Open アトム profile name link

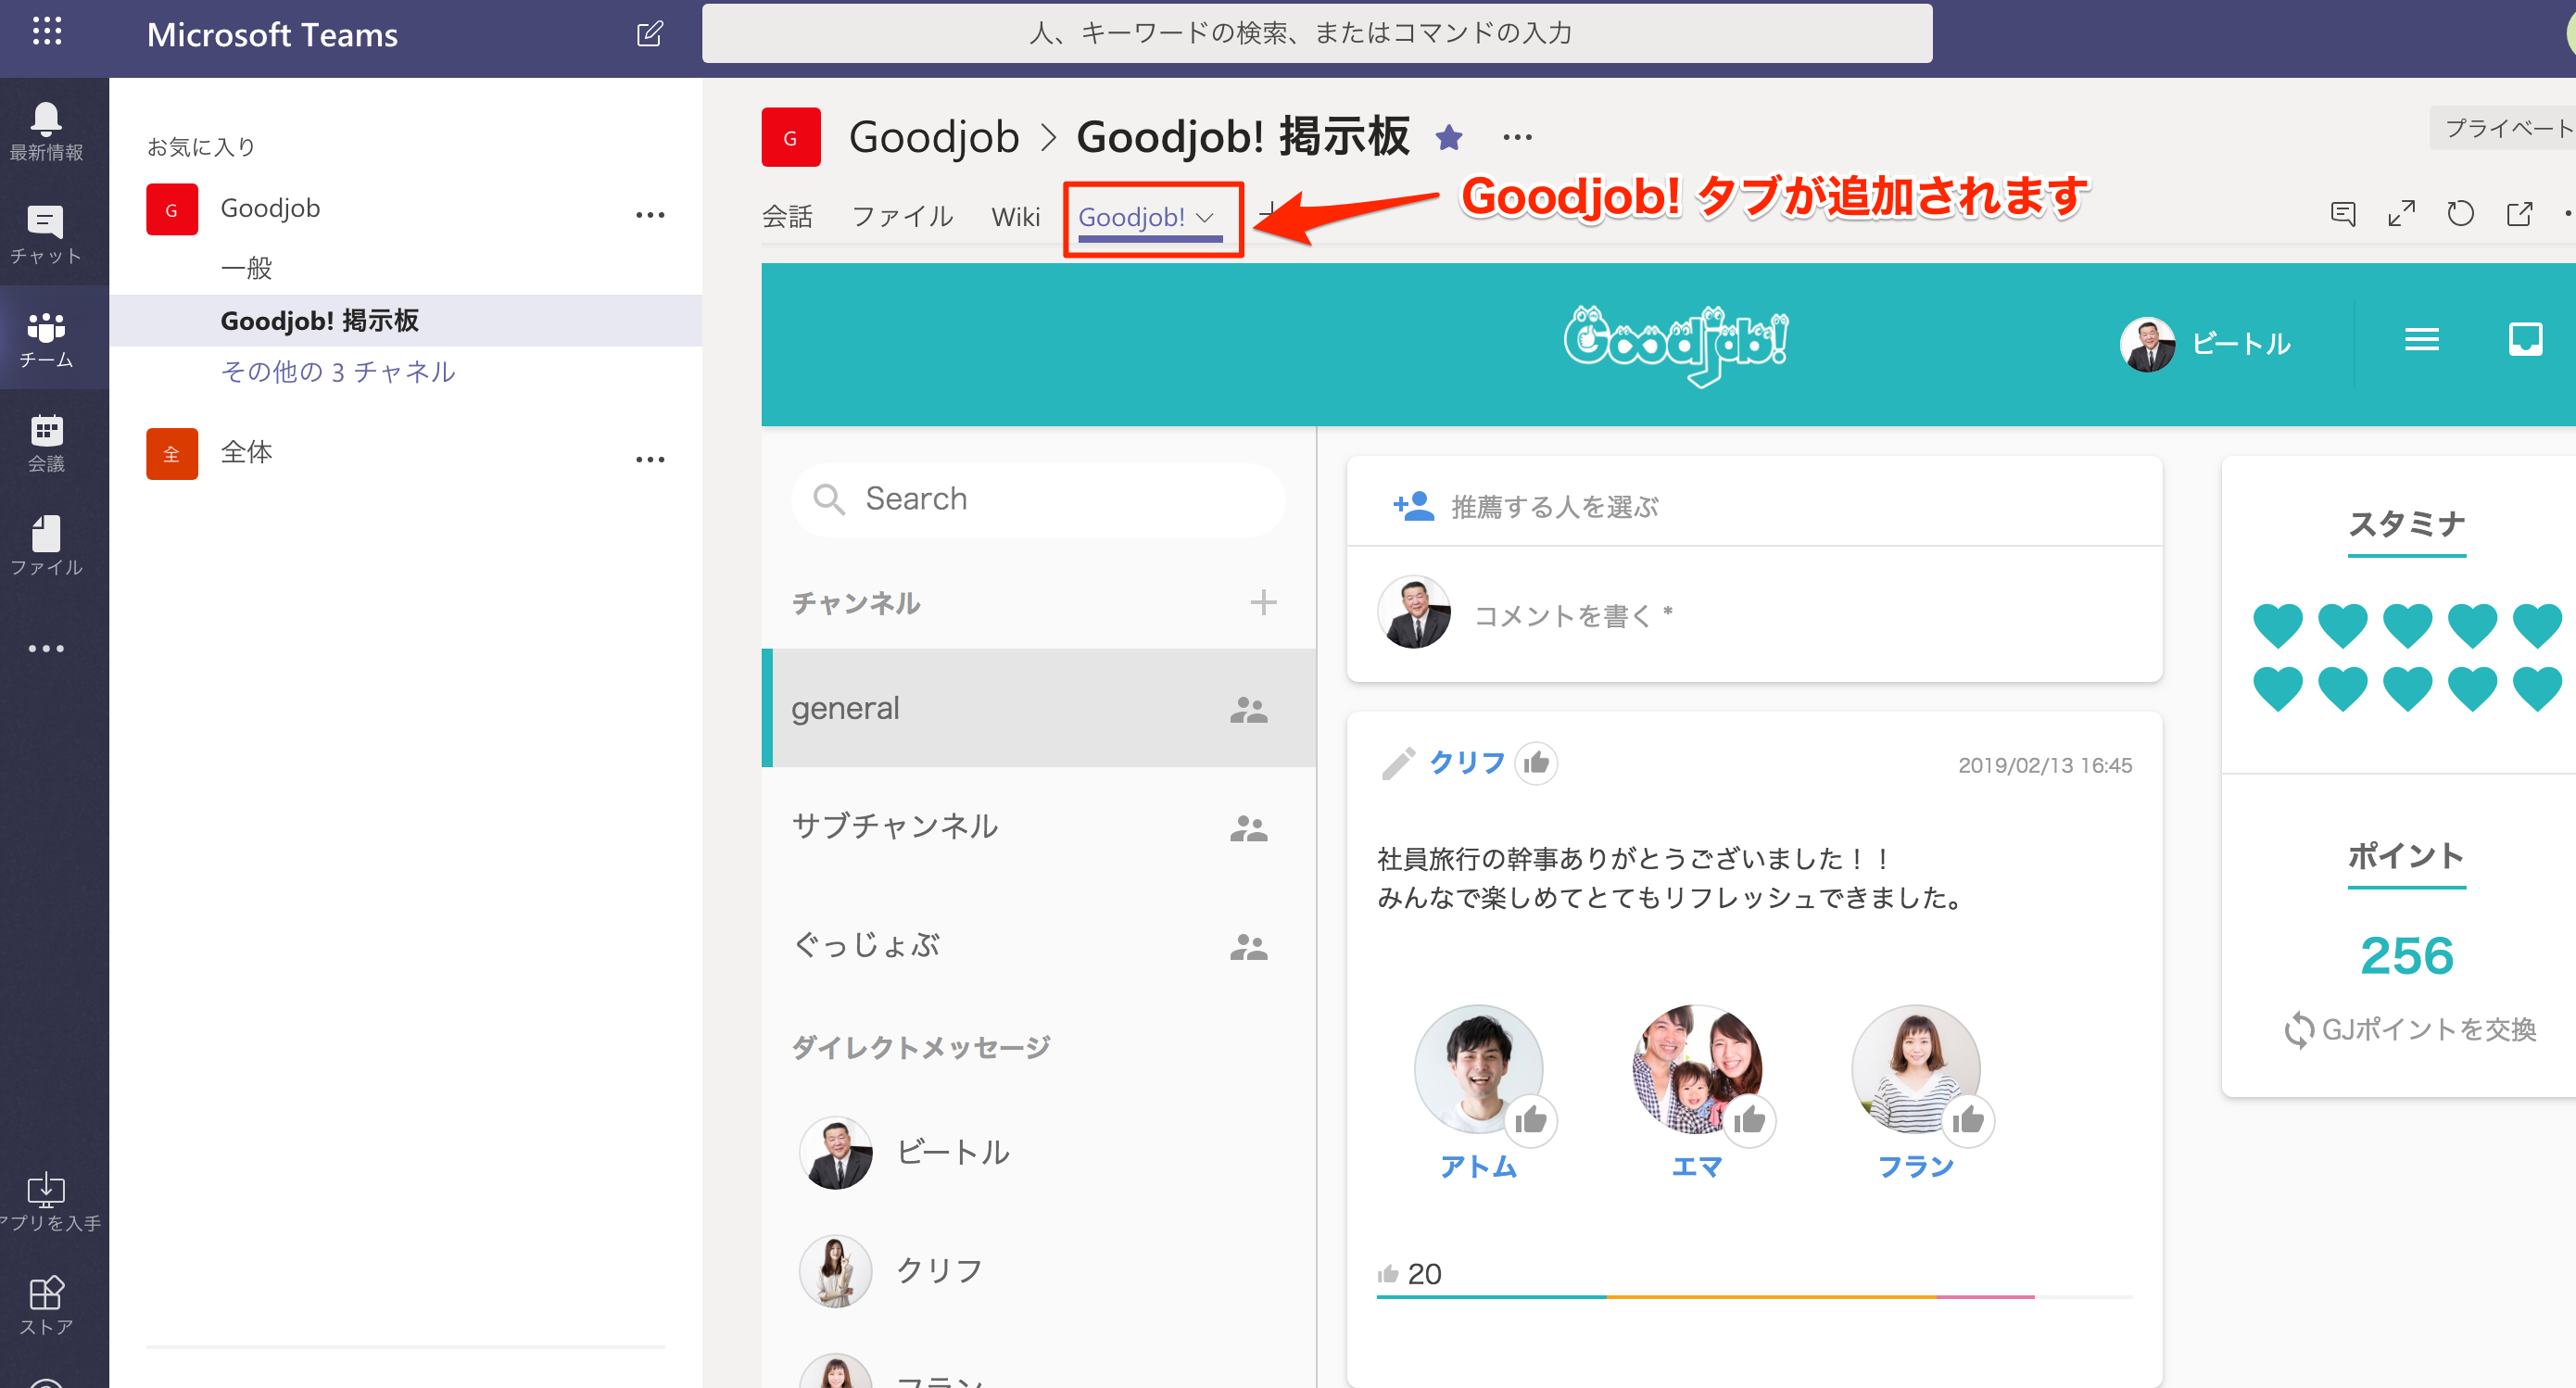click(x=1478, y=1166)
